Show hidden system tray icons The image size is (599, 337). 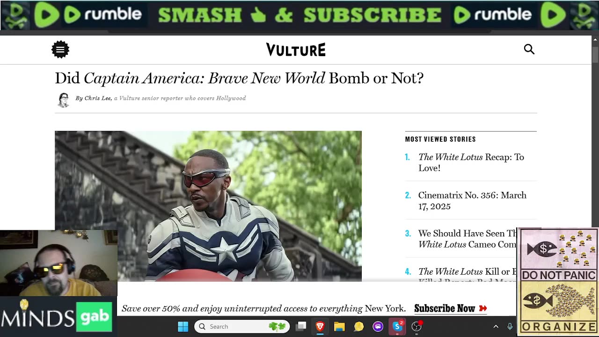[496, 326]
